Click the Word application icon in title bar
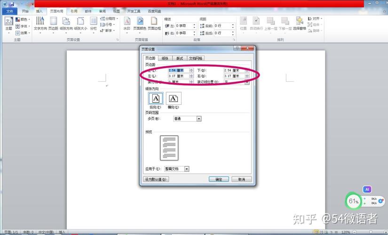This screenshot has height=235, width=388. click(x=5, y=4)
